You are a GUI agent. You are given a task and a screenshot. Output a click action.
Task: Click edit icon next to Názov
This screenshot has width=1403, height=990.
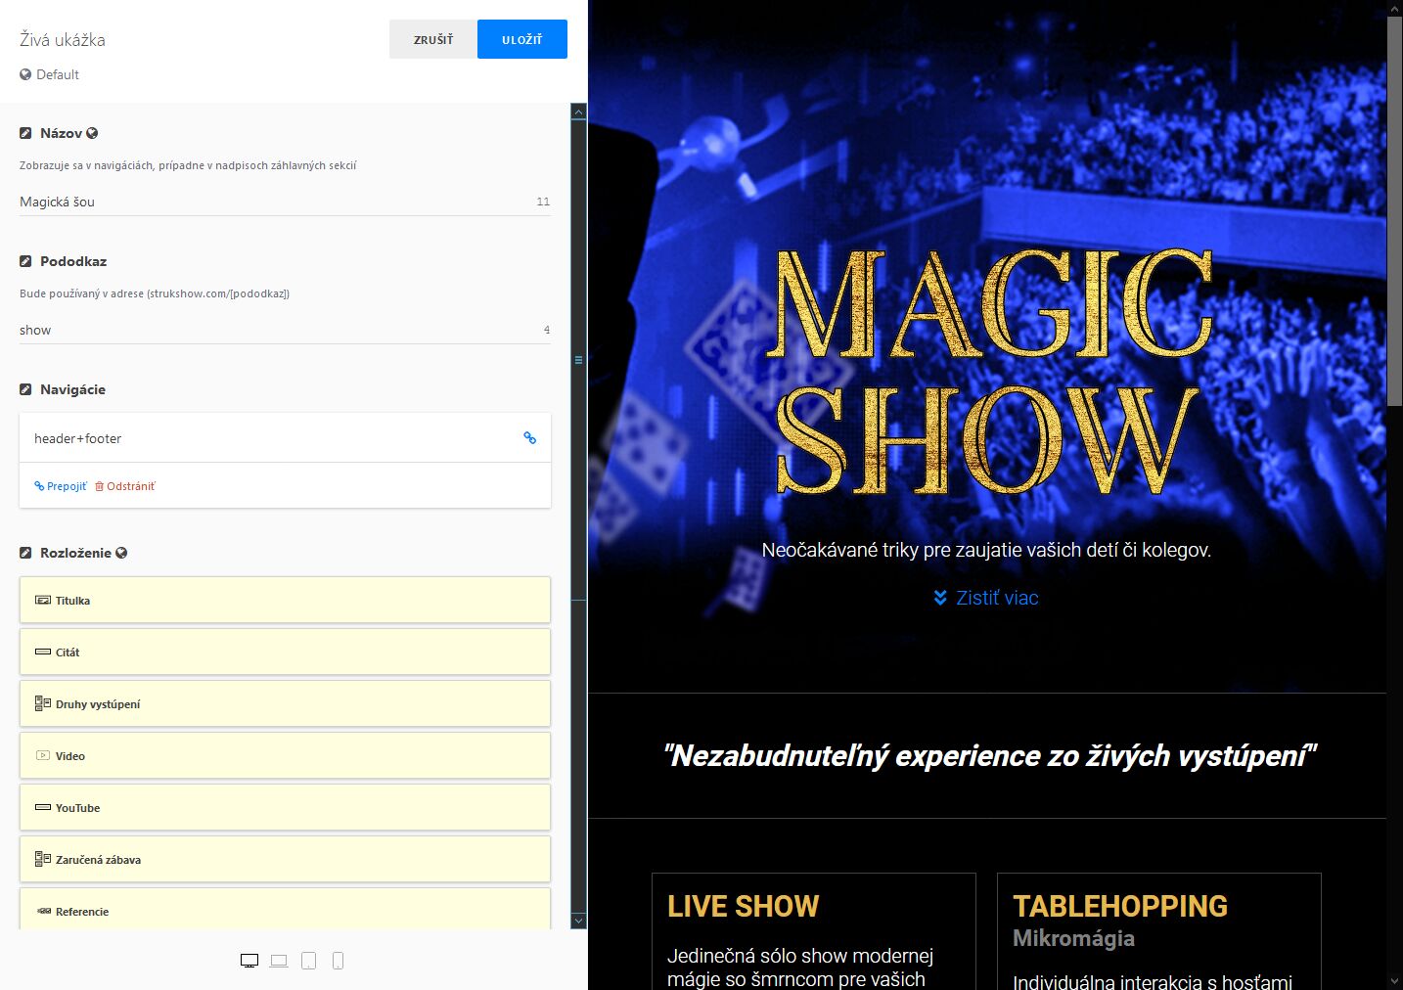pyautogui.click(x=25, y=133)
